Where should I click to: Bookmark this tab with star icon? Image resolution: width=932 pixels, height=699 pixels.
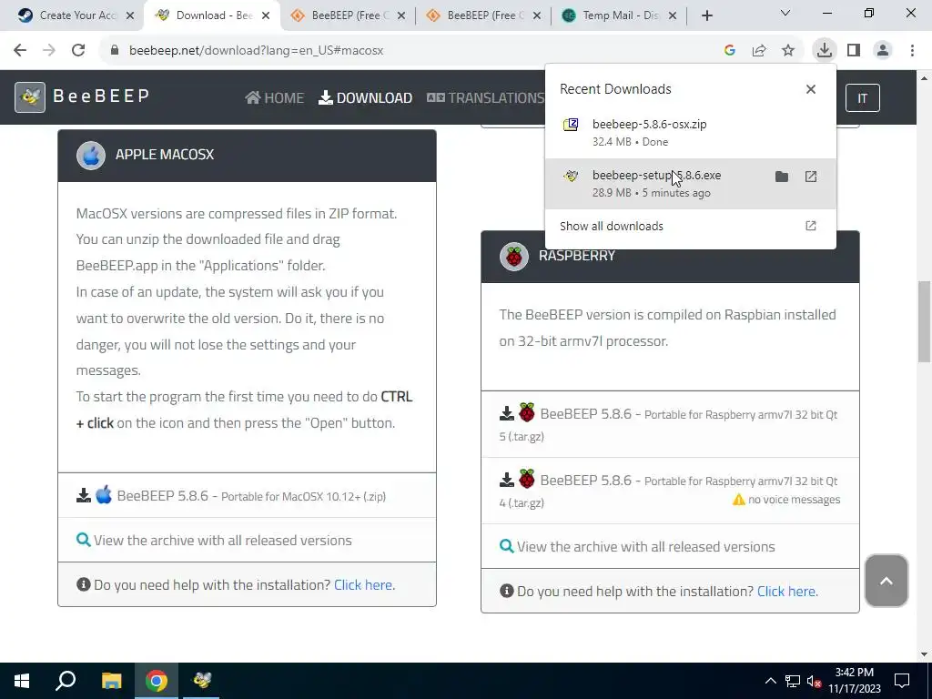click(x=788, y=51)
